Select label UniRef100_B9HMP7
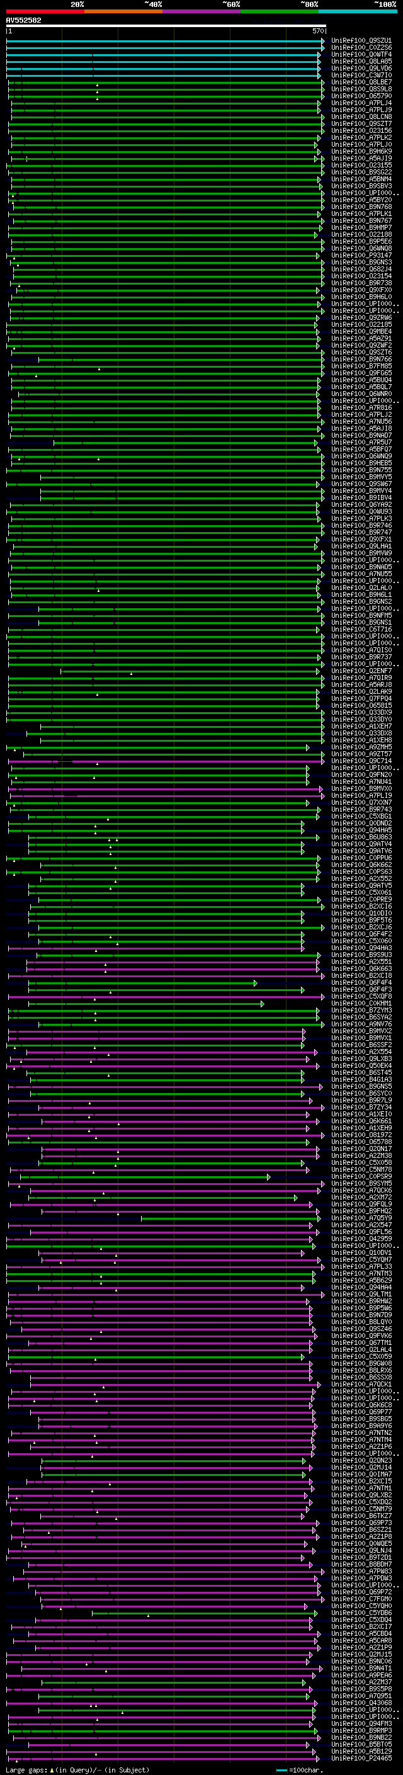 click(x=361, y=227)
